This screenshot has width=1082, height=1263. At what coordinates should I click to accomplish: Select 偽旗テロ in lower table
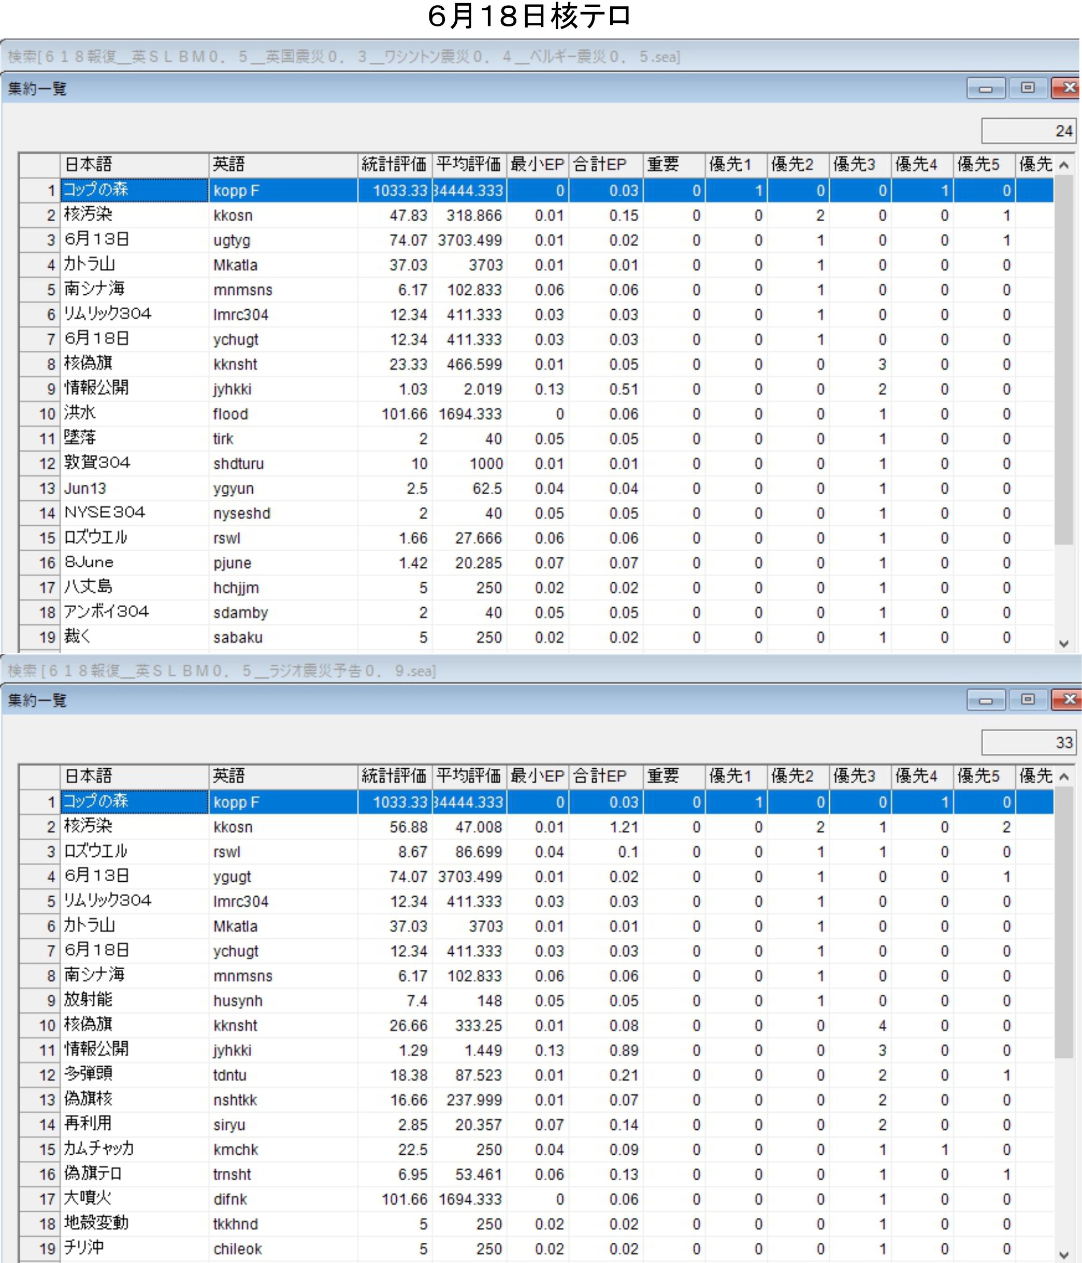135,1174
